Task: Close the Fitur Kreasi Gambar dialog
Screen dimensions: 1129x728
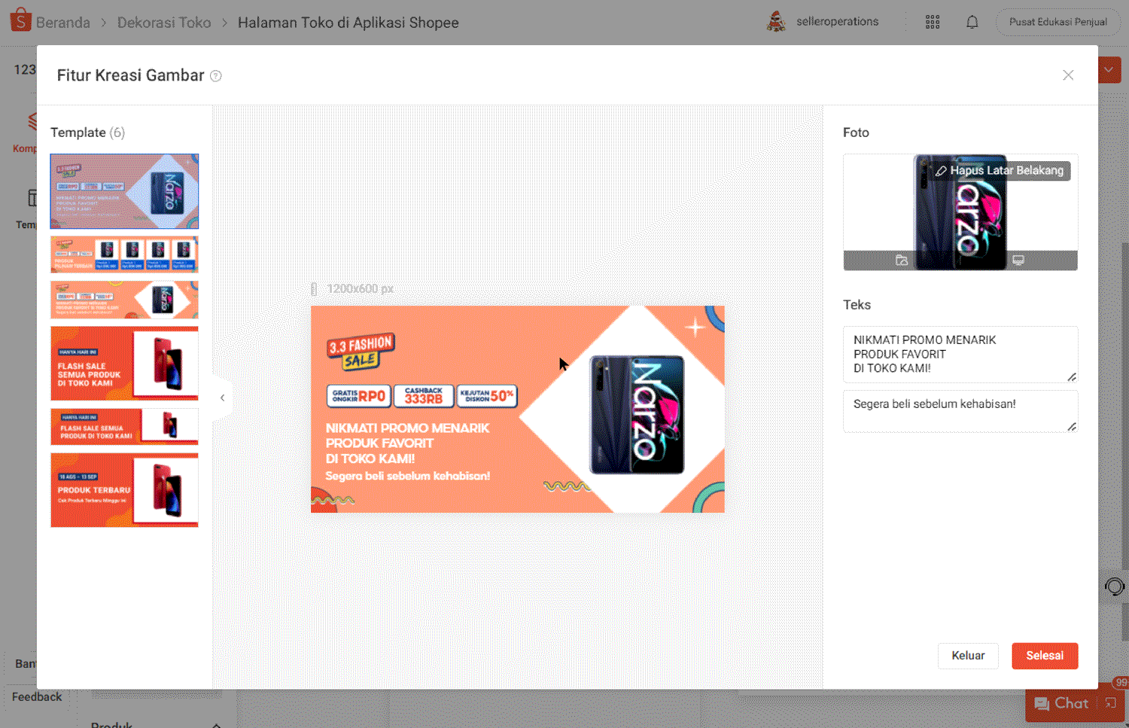Action: pos(1068,75)
